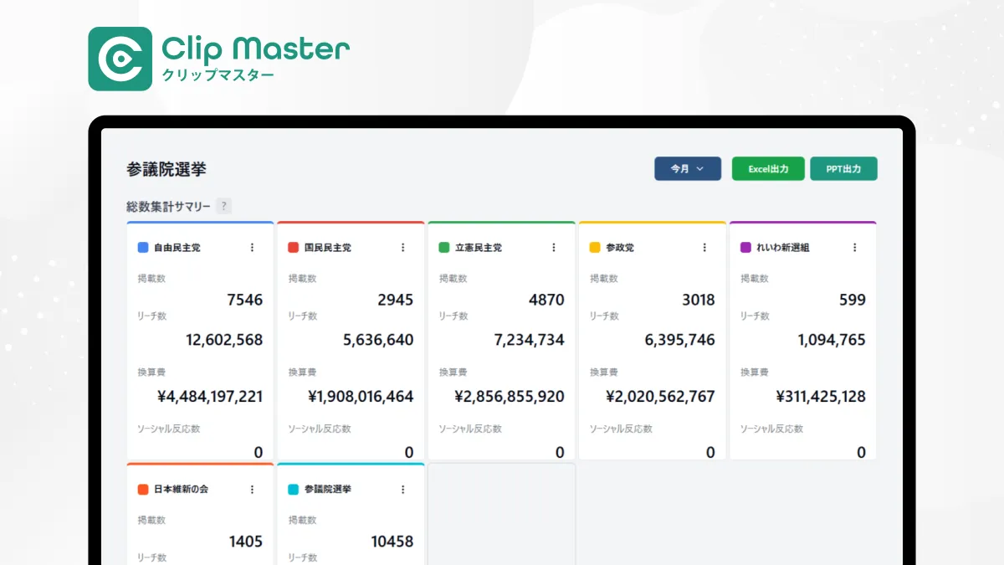
Task: Select the 自由民主党 reach count 12,602,568
Action: (223, 340)
